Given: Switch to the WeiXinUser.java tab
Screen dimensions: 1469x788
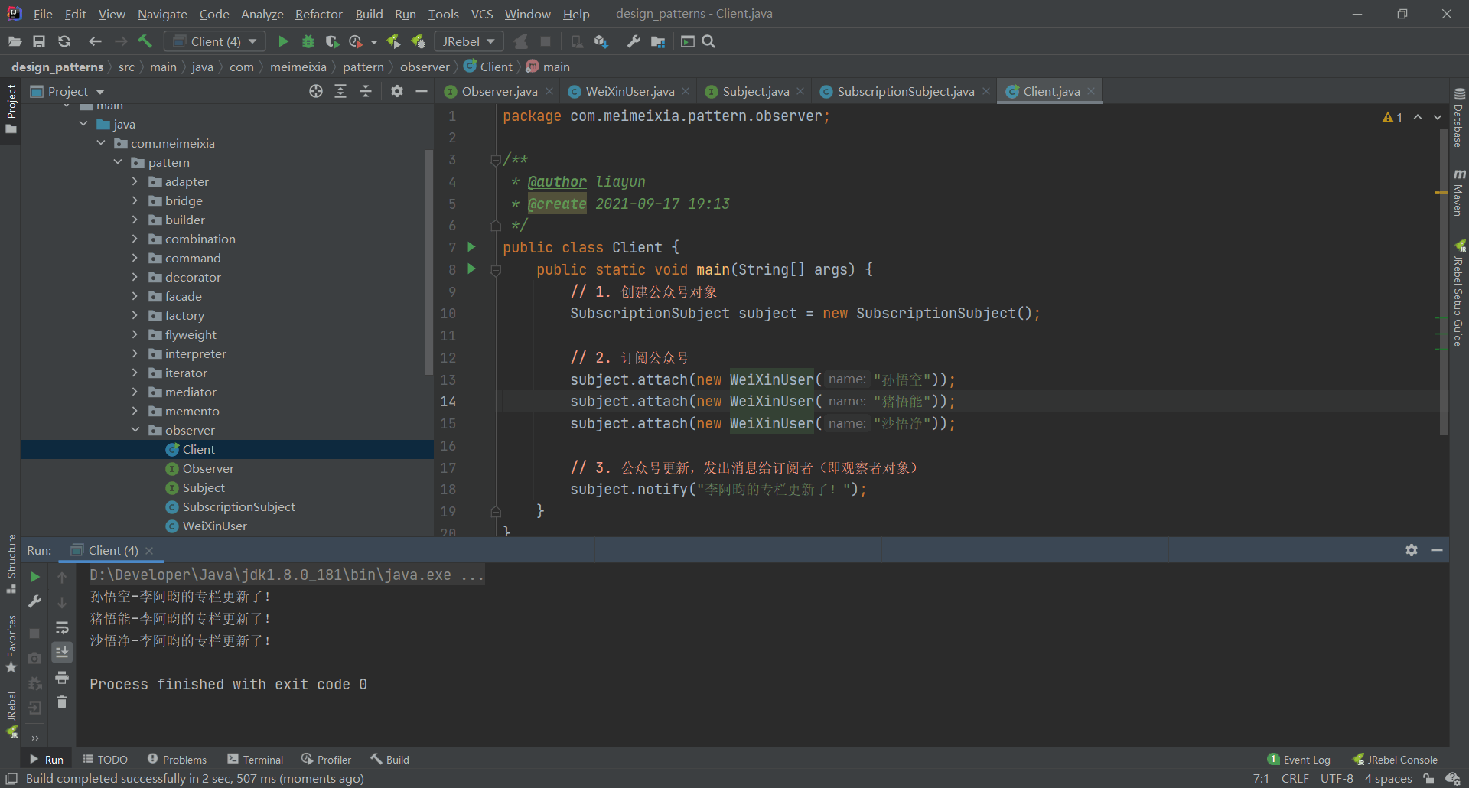Looking at the screenshot, I should coord(630,91).
